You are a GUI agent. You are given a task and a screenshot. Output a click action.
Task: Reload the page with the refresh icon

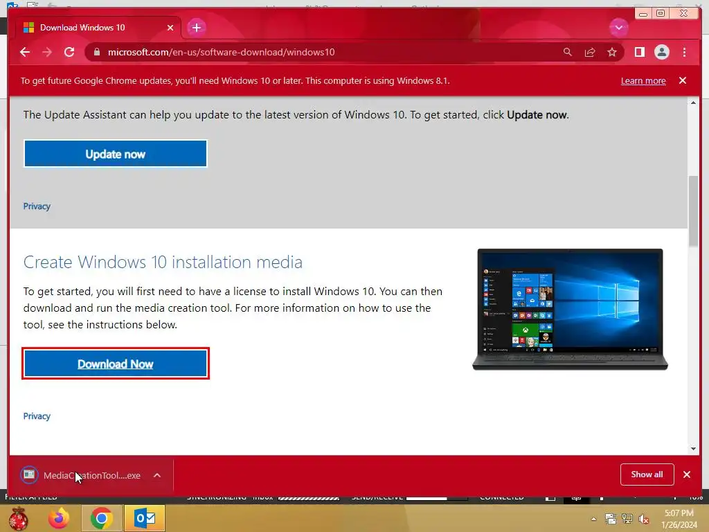click(x=69, y=52)
